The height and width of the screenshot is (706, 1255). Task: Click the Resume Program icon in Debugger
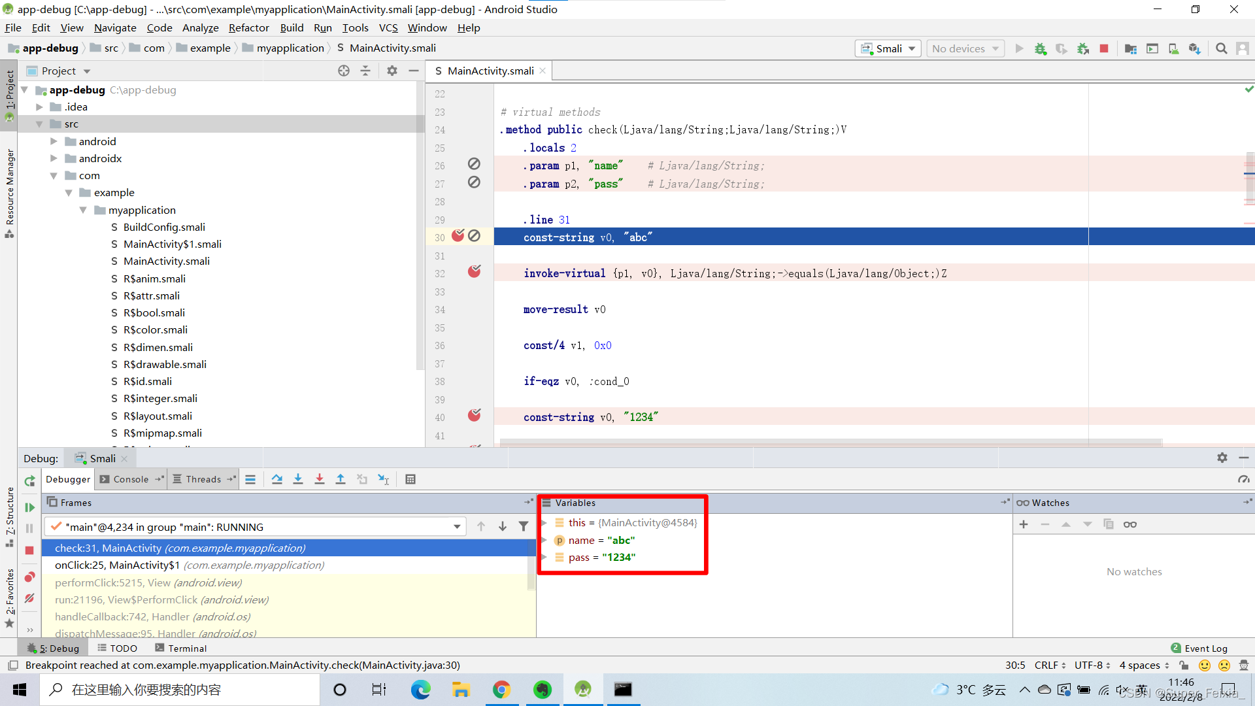coord(29,507)
